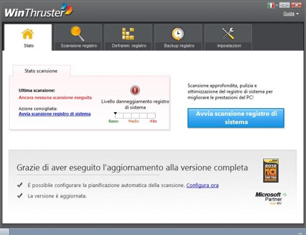This screenshot has width=306, height=235.
Task: Click the taskbar button at bottom-left corner
Action: (4, 232)
